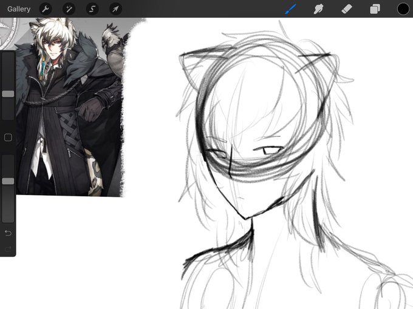Open the Adjustments magic wand menu
The image size is (413, 309).
point(69,9)
